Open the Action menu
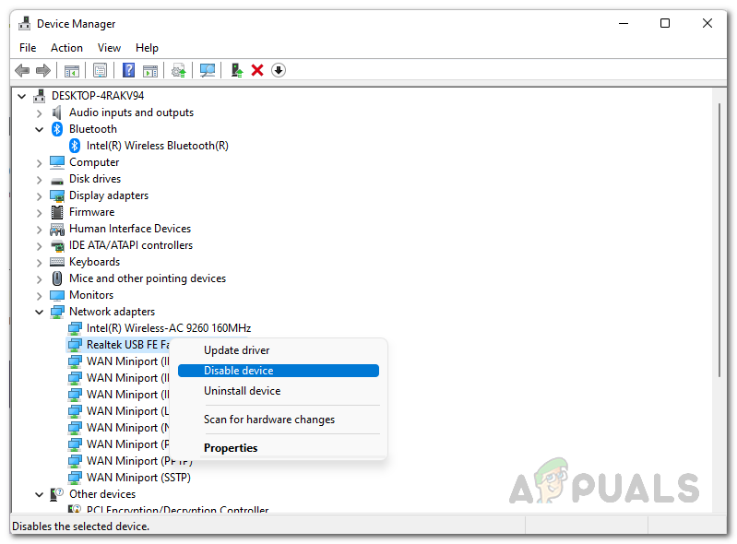Viewport: 737px width, 544px height. [x=66, y=48]
